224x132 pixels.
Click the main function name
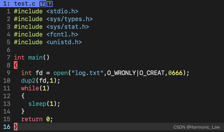(35, 58)
